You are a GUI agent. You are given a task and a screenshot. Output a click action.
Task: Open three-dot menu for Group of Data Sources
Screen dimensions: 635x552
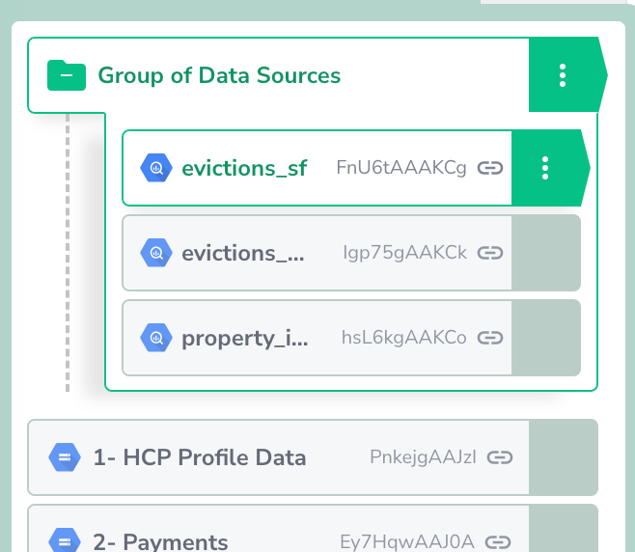click(x=564, y=75)
